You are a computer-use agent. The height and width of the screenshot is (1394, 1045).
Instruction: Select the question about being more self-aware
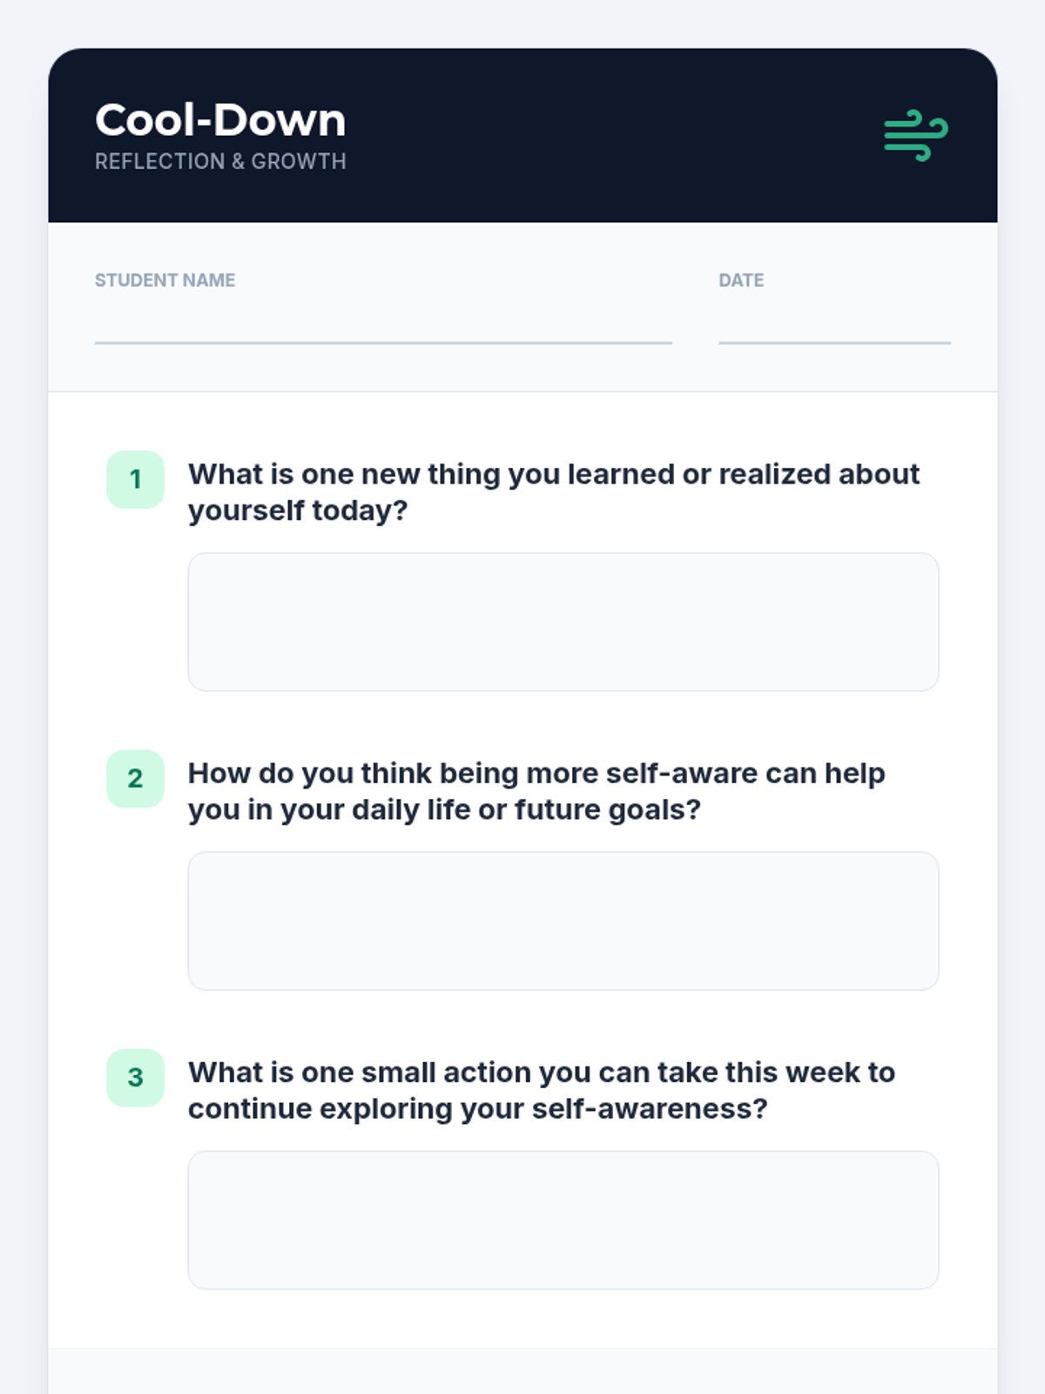coord(536,791)
